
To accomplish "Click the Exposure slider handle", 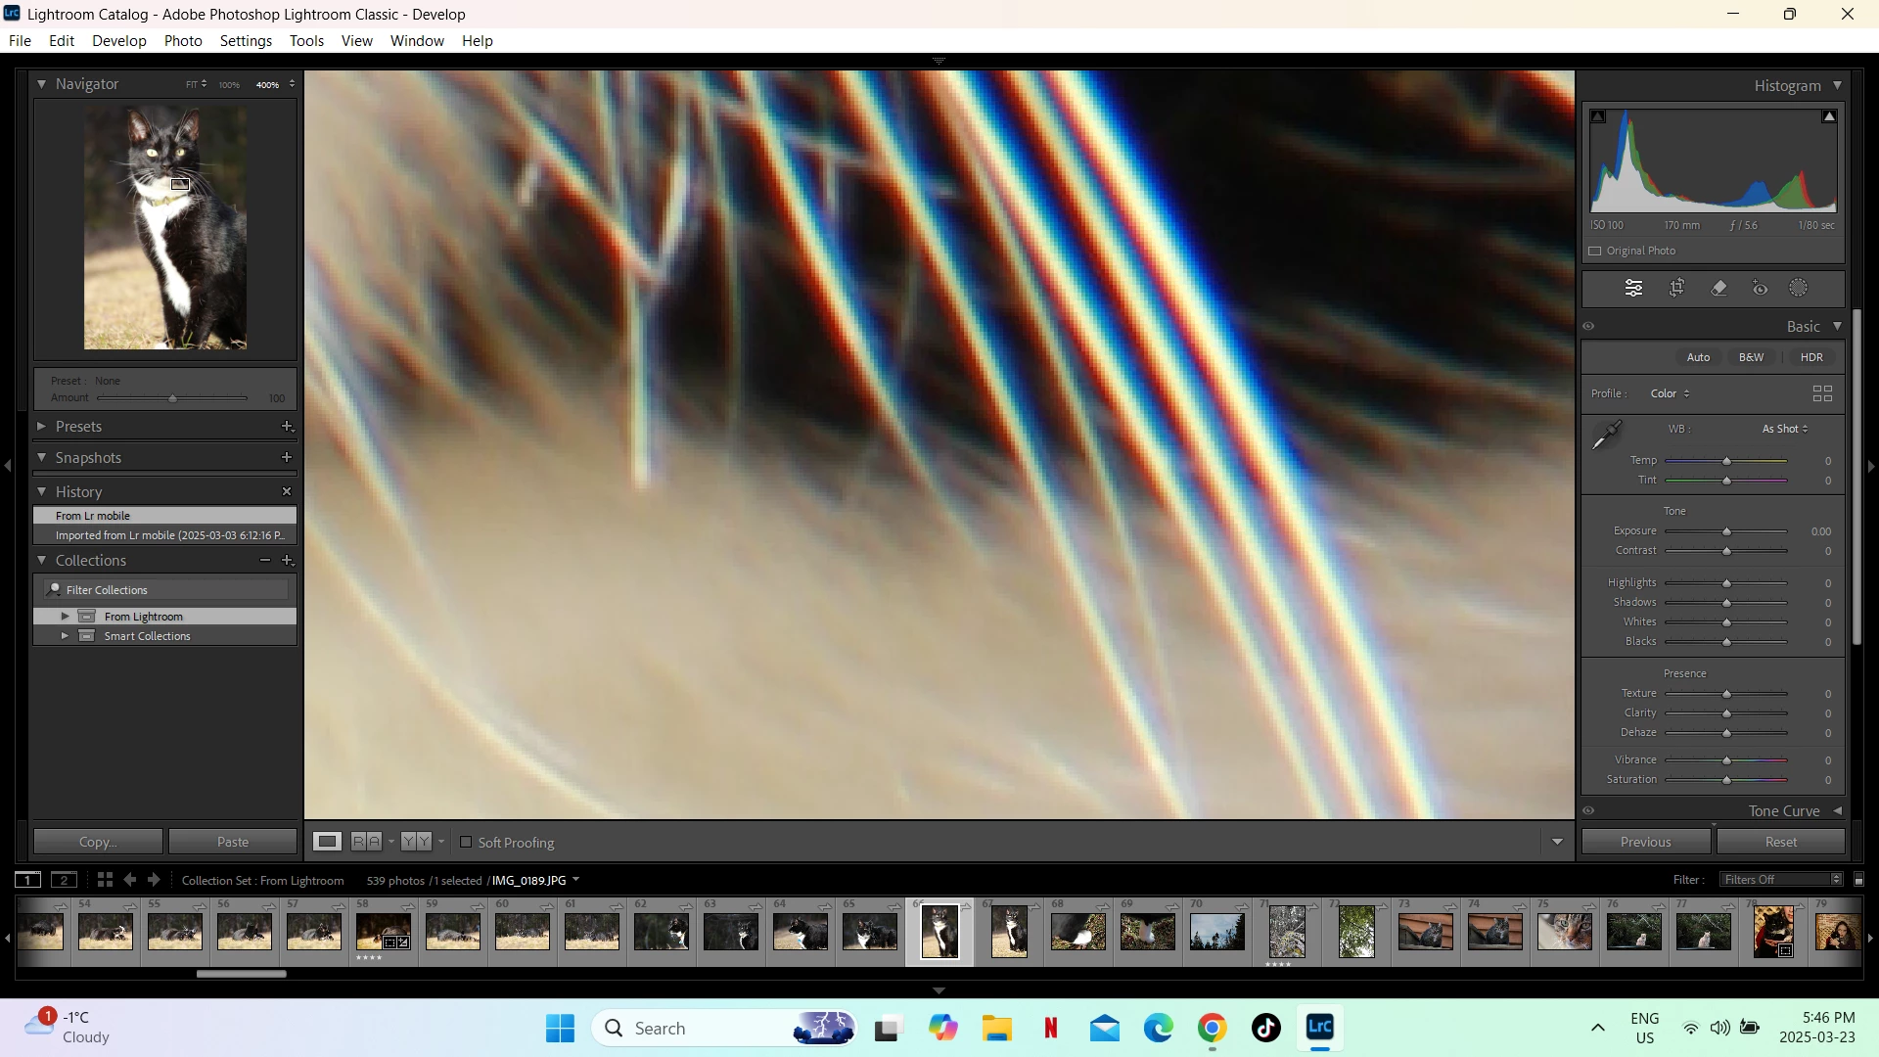I will (x=1726, y=531).
